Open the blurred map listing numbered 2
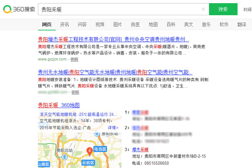 pyautogui.click(x=140, y=128)
